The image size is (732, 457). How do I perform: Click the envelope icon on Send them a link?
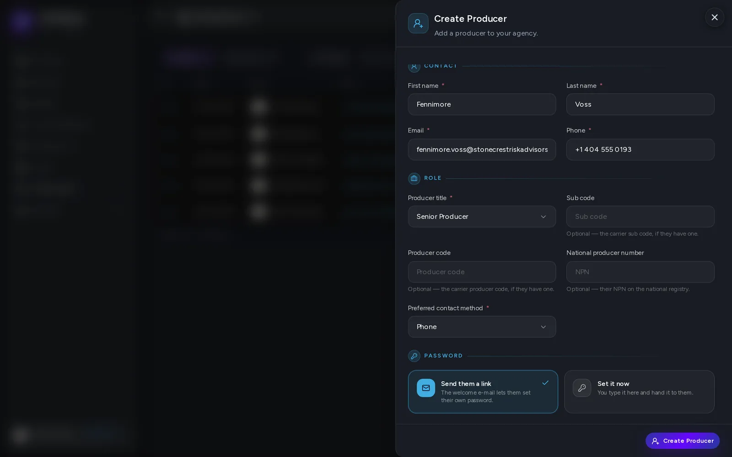tap(426, 388)
